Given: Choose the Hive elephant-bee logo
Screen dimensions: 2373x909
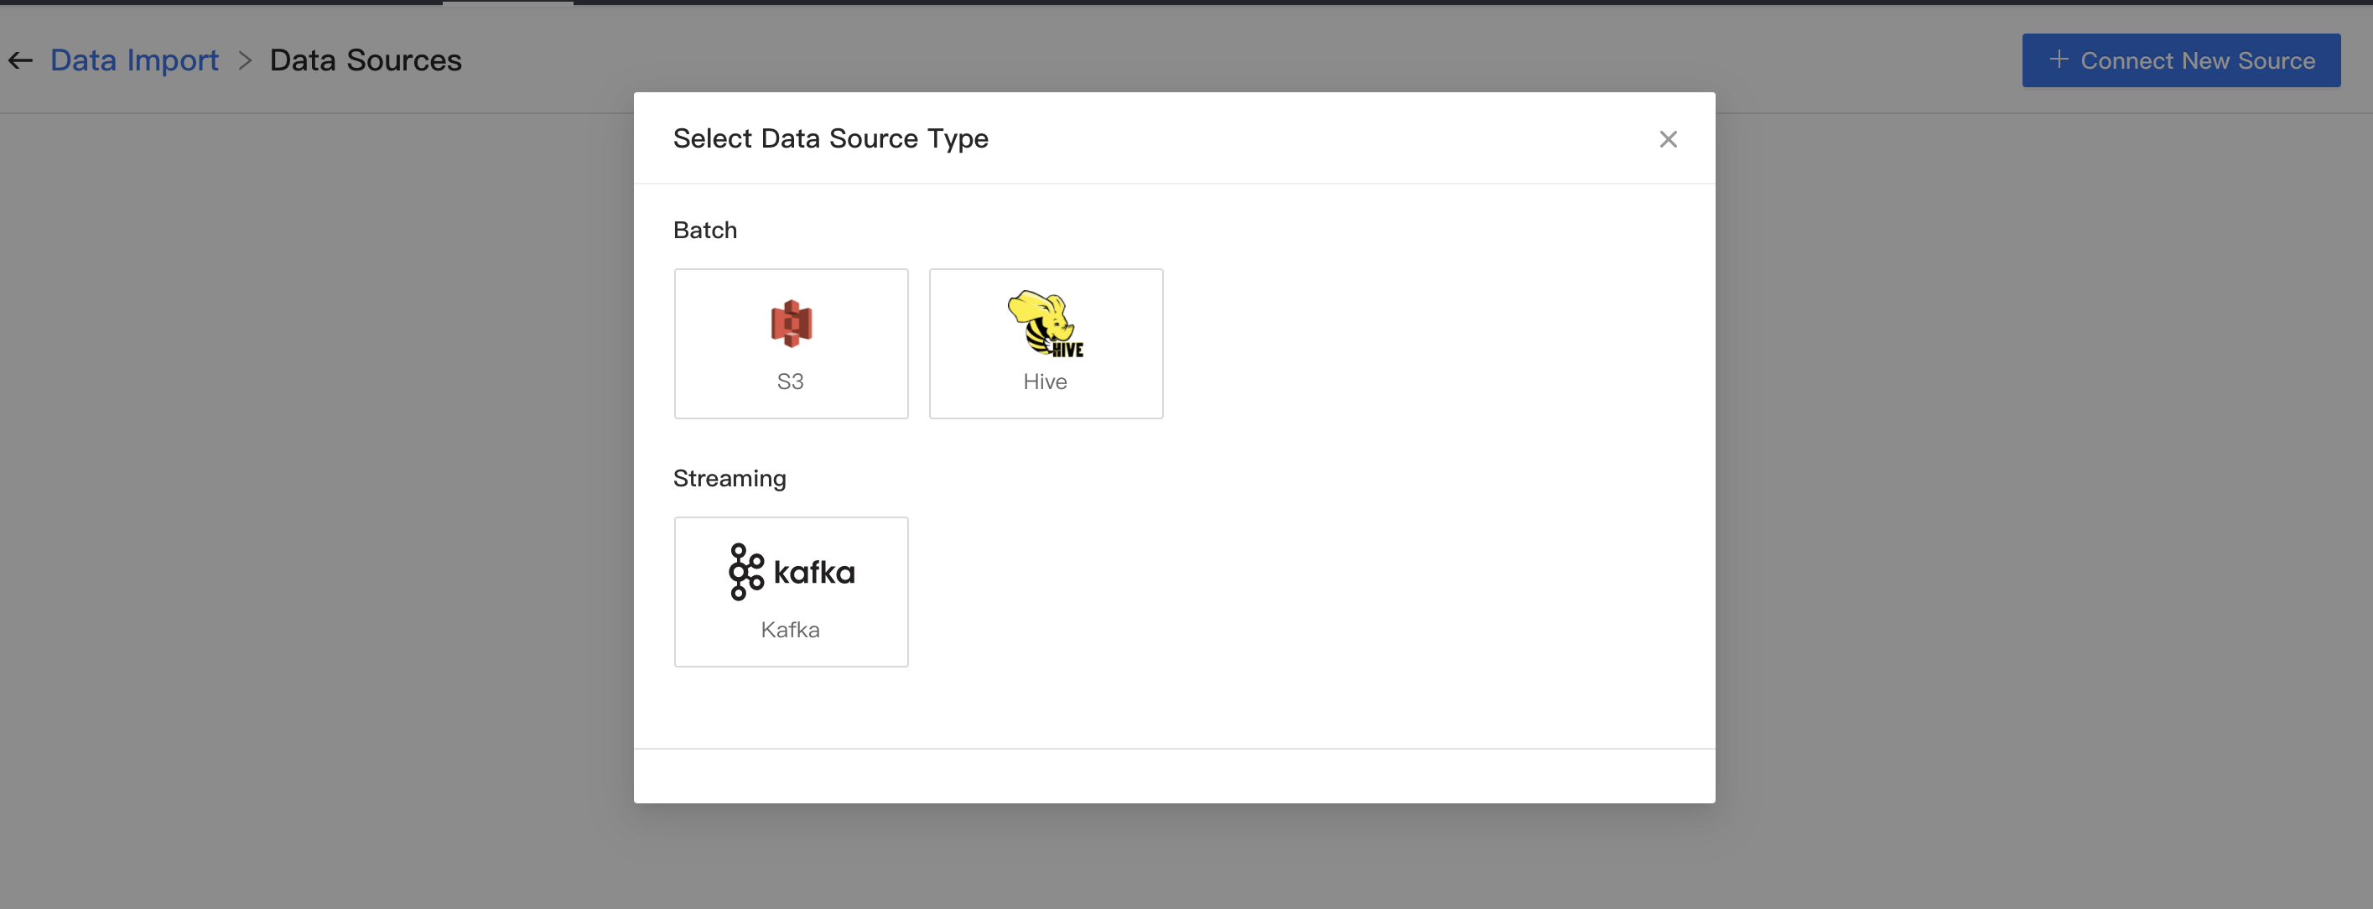Looking at the screenshot, I should pyautogui.click(x=1045, y=323).
